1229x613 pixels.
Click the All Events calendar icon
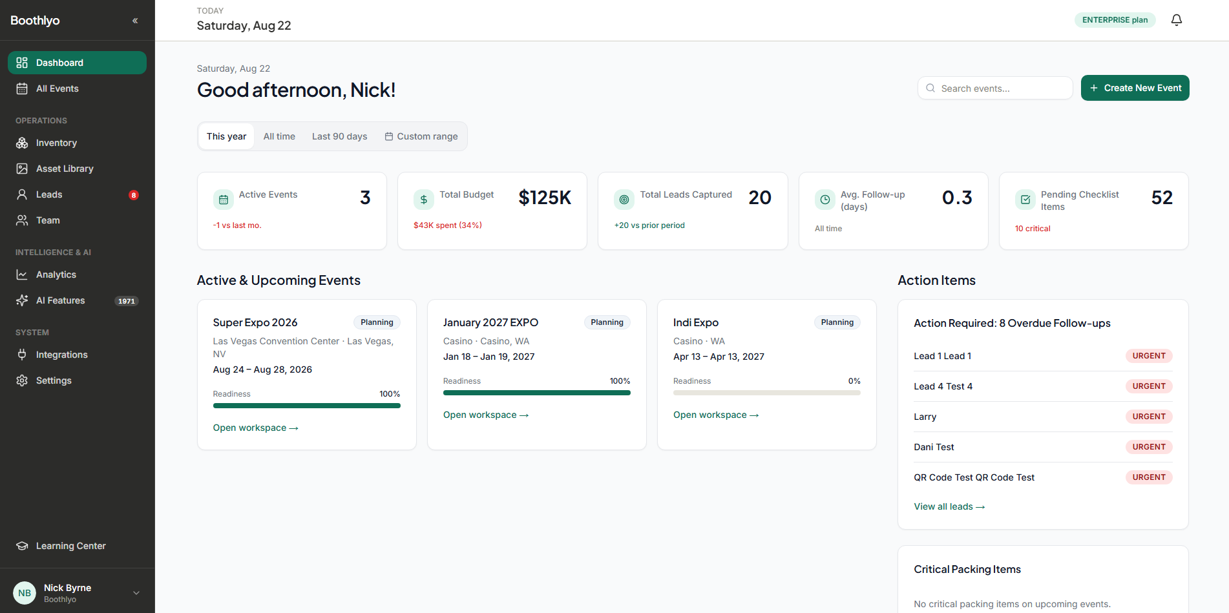pyautogui.click(x=22, y=88)
